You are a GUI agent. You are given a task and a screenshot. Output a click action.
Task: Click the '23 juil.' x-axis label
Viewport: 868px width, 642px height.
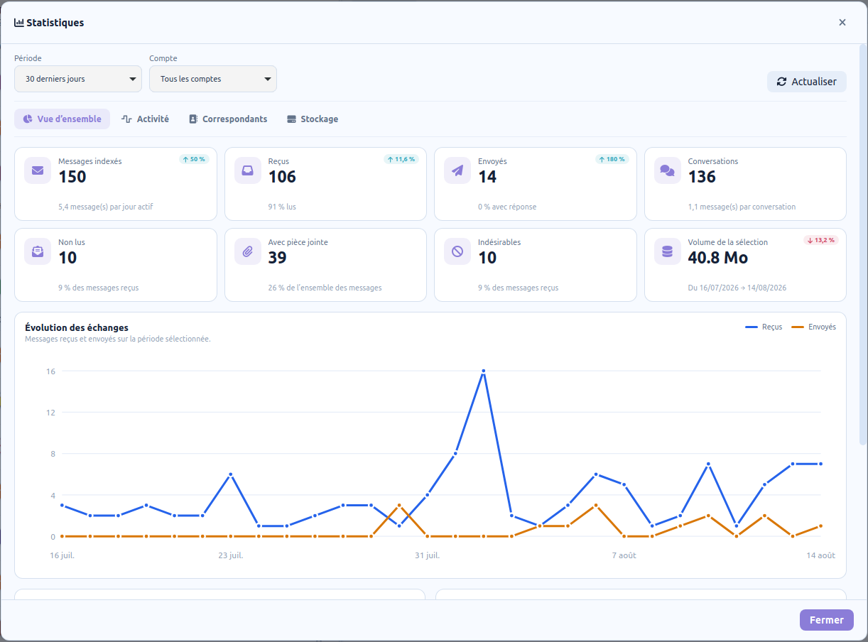pyautogui.click(x=231, y=555)
